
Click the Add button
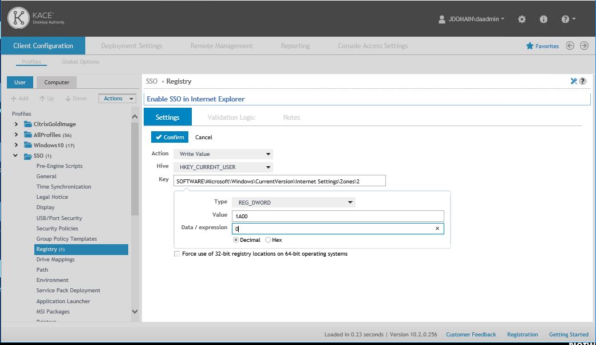(x=19, y=99)
